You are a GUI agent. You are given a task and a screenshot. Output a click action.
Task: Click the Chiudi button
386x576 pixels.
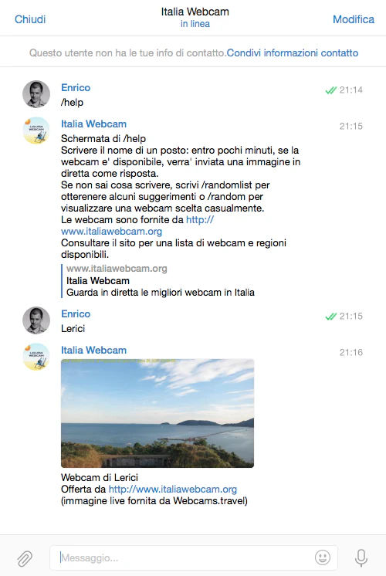point(30,19)
